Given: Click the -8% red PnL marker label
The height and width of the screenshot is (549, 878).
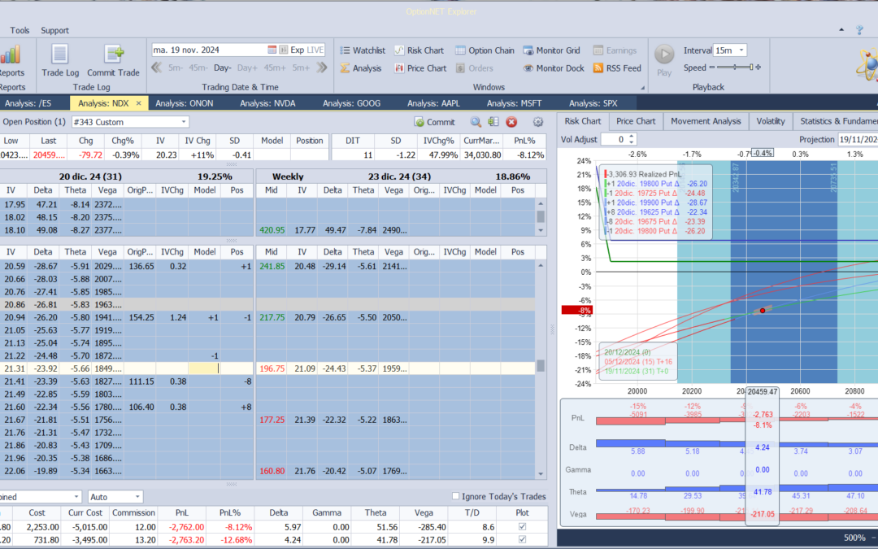Looking at the screenshot, I should coord(576,311).
